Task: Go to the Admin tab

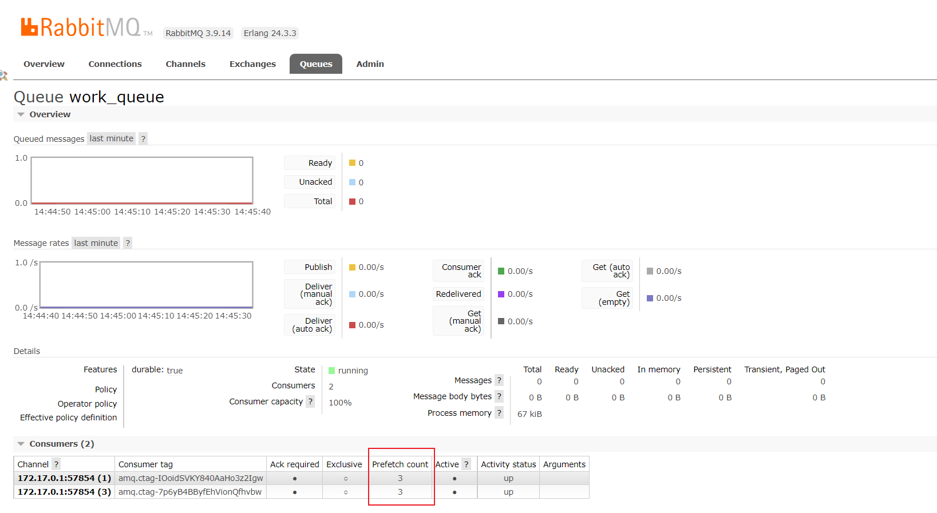Action: [370, 64]
